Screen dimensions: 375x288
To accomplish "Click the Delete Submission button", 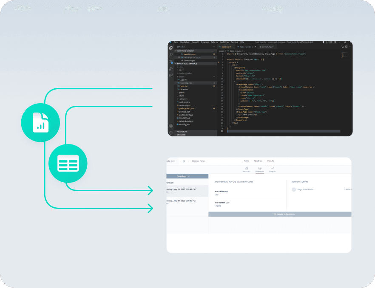I will pos(280,214).
